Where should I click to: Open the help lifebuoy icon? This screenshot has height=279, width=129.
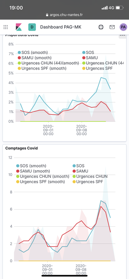pyautogui.click(x=101, y=27)
